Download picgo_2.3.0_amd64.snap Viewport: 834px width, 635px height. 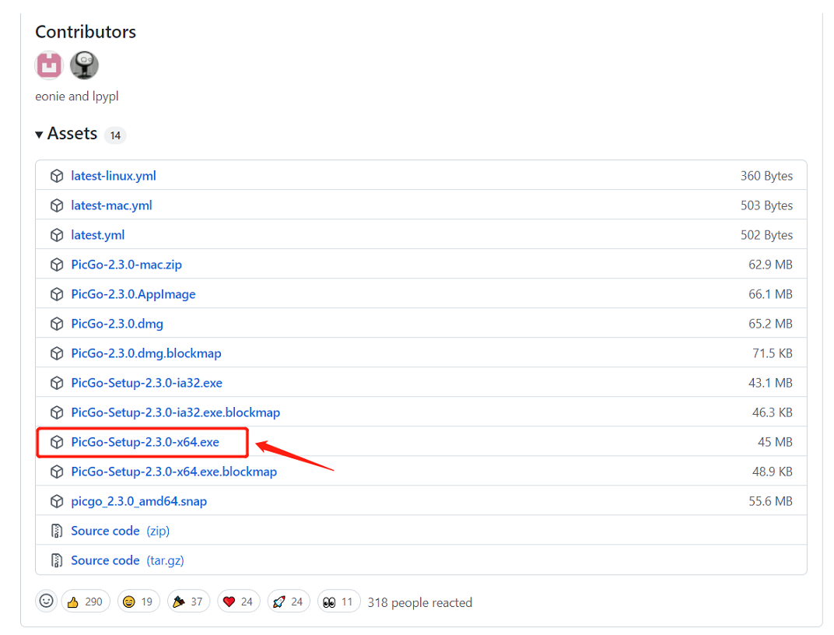pos(138,501)
